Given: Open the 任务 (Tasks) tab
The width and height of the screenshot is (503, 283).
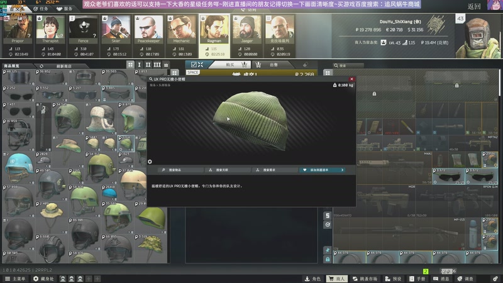Looking at the screenshot, I should pyautogui.click(x=41, y=9).
